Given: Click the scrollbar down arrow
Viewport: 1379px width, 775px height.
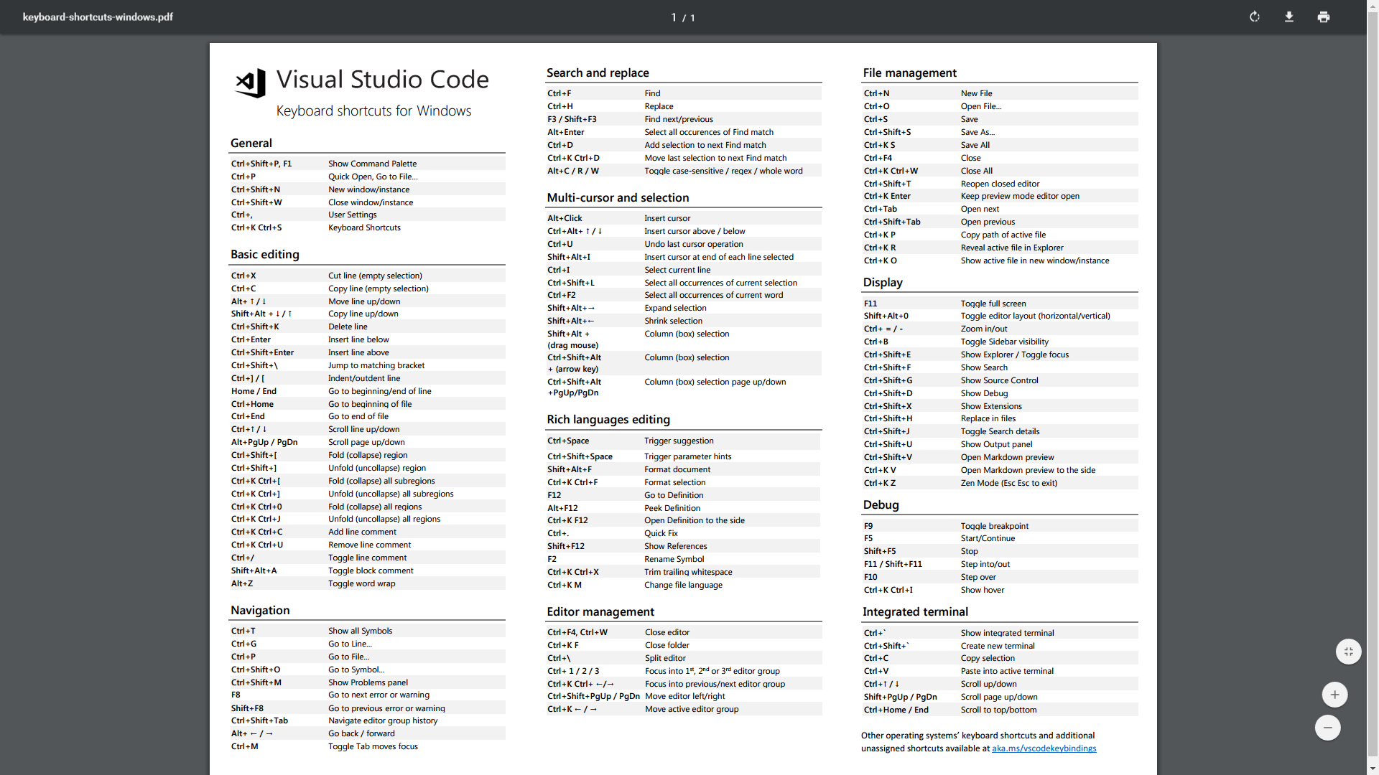Looking at the screenshot, I should [x=1373, y=770].
